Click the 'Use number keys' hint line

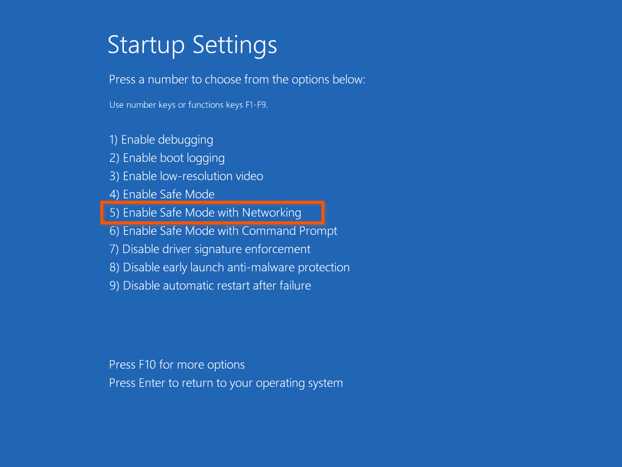coord(188,105)
